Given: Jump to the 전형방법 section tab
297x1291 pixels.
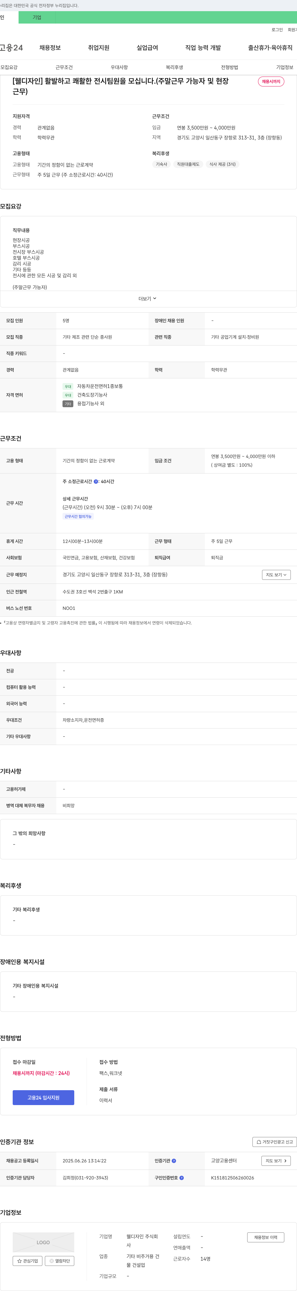Looking at the screenshot, I should pyautogui.click(x=230, y=67).
